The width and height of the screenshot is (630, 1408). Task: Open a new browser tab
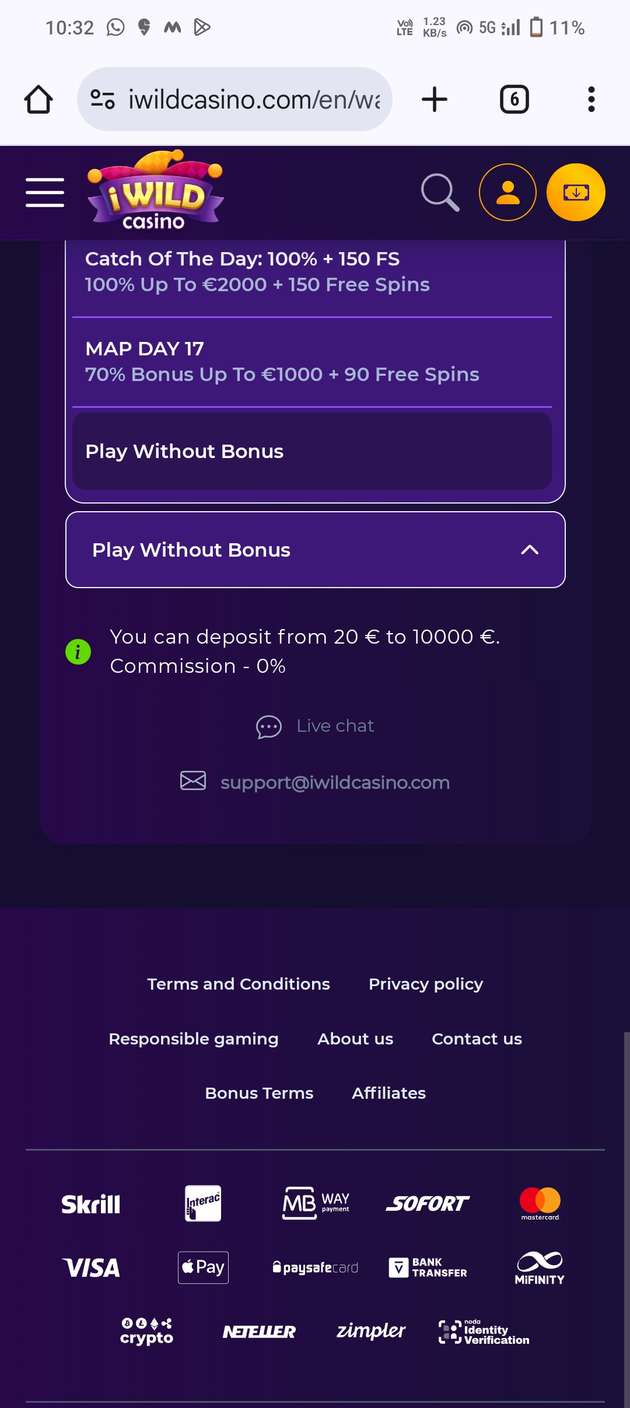pyautogui.click(x=435, y=99)
